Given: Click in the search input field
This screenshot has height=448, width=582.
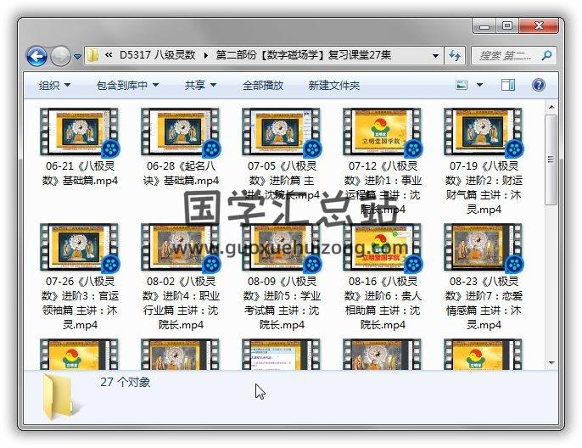Looking at the screenshot, I should [x=505, y=56].
